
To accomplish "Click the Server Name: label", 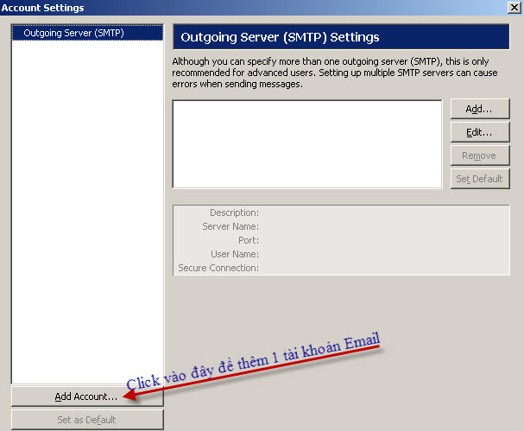I will 230,226.
